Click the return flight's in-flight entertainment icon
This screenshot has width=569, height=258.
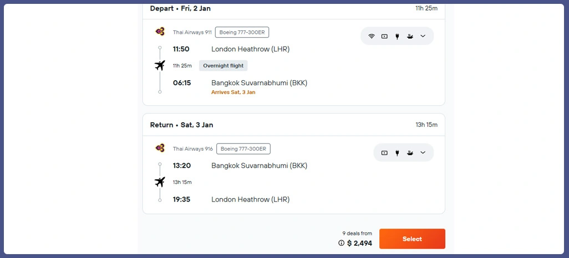(x=384, y=153)
